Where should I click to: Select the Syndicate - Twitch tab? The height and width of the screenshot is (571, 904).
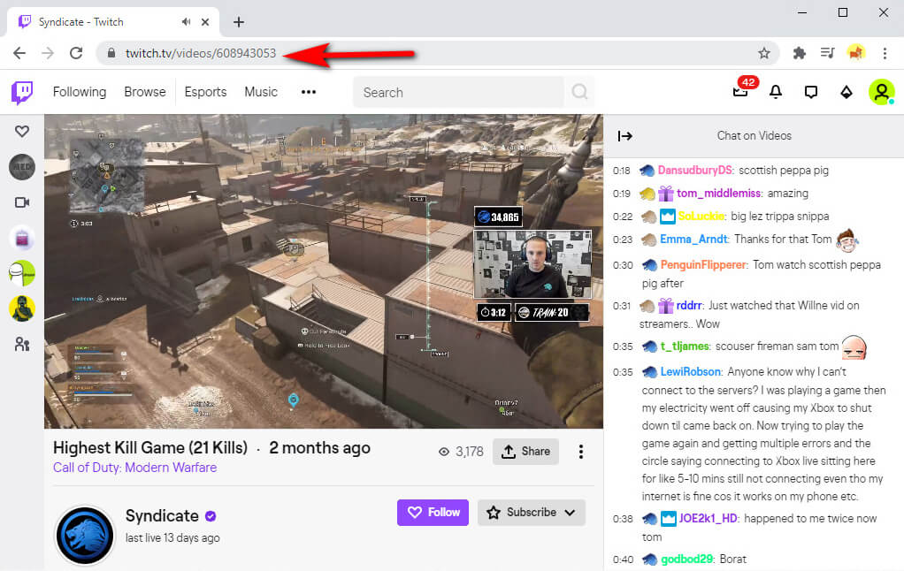113,22
